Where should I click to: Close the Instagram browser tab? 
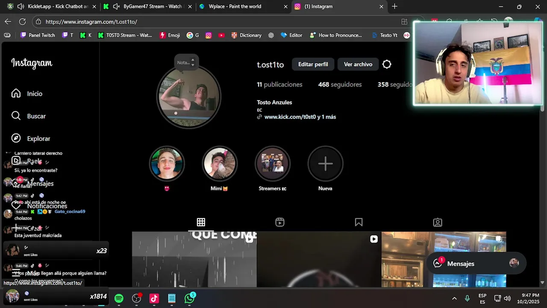(x=381, y=6)
